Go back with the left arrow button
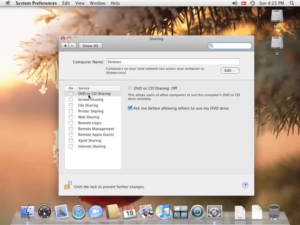Screen dimensions: 300x225 pos(65,46)
